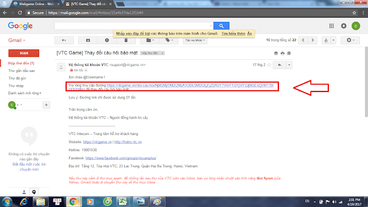
Task: Print the email with printer icon
Action: click(282, 53)
